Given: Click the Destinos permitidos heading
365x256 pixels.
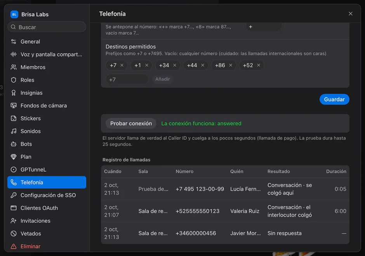Looking at the screenshot, I should 130,47.
